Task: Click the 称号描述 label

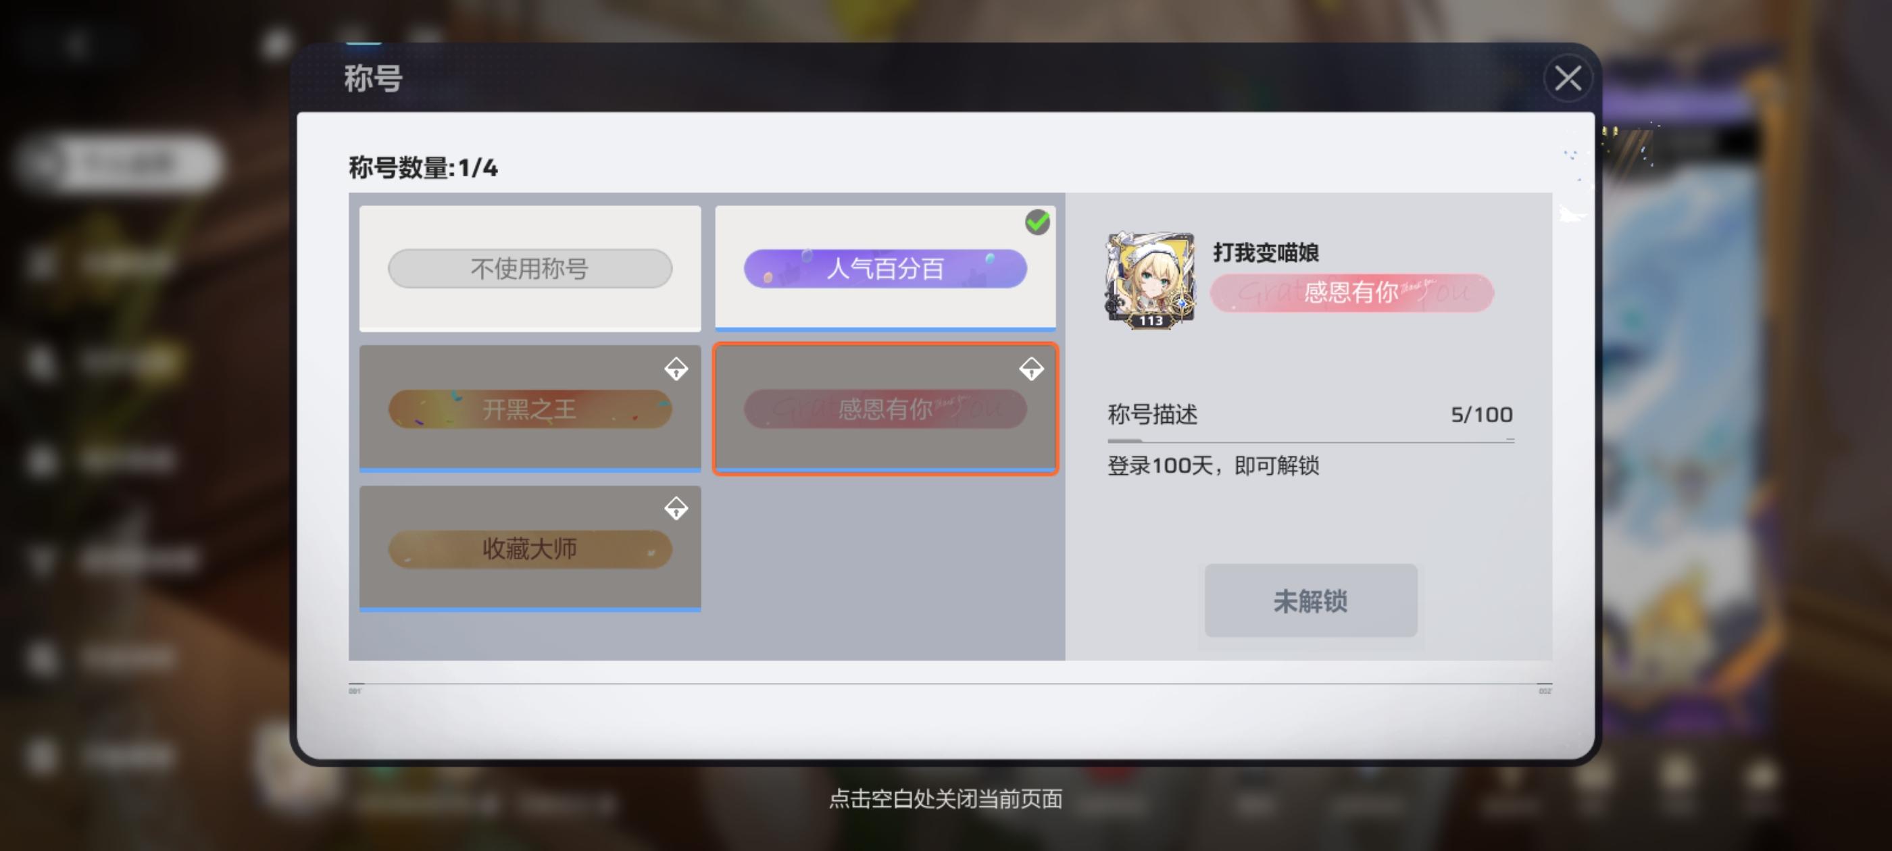Action: tap(1152, 414)
